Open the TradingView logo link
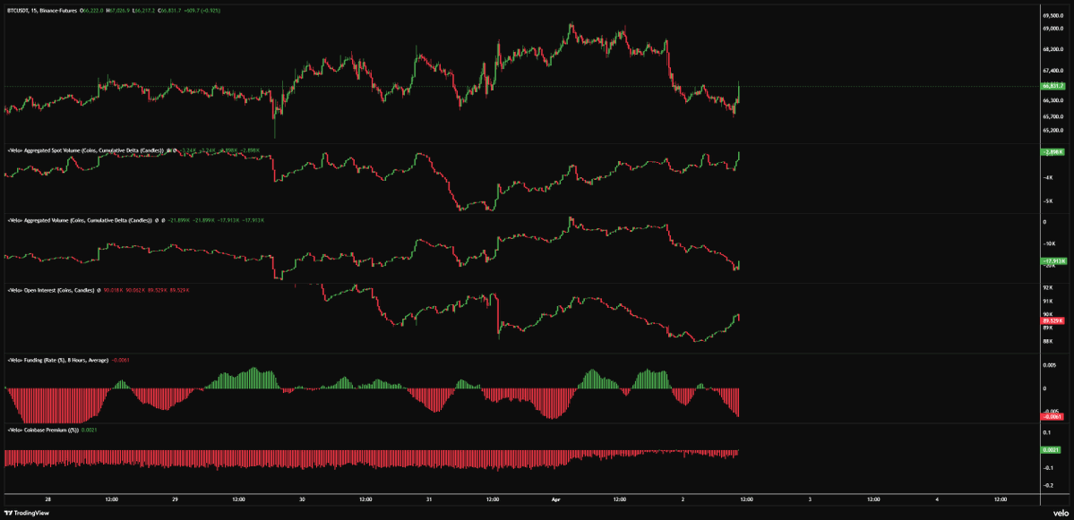 click(27, 513)
